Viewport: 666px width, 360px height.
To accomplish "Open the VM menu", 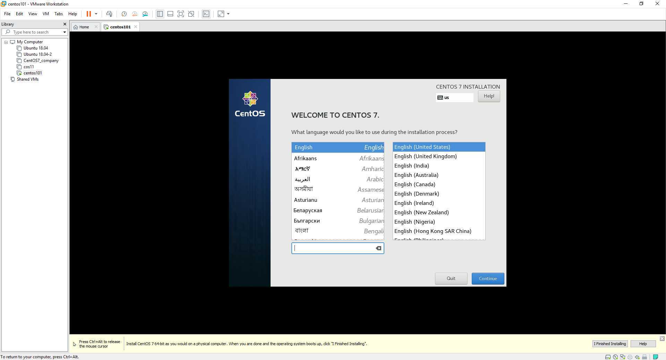I will (45, 14).
